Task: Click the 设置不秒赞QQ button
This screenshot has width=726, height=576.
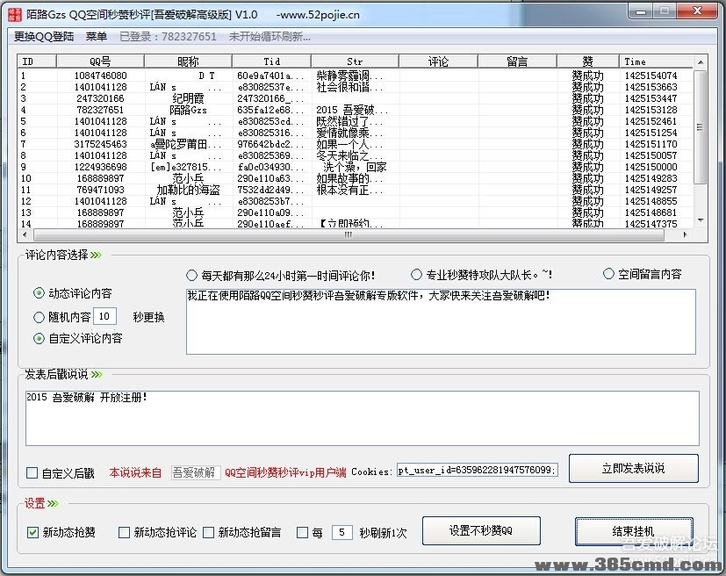Action: pos(481,531)
